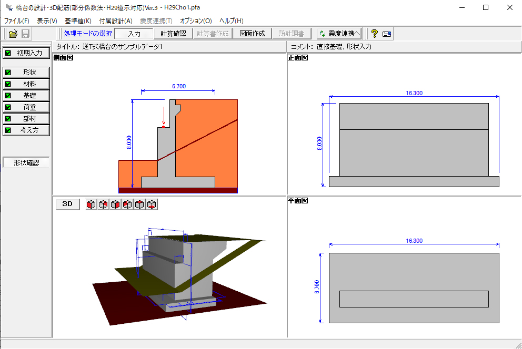The width and height of the screenshot is (522, 349).
Task: Open the 基準値(K) menu
Action: click(x=78, y=20)
